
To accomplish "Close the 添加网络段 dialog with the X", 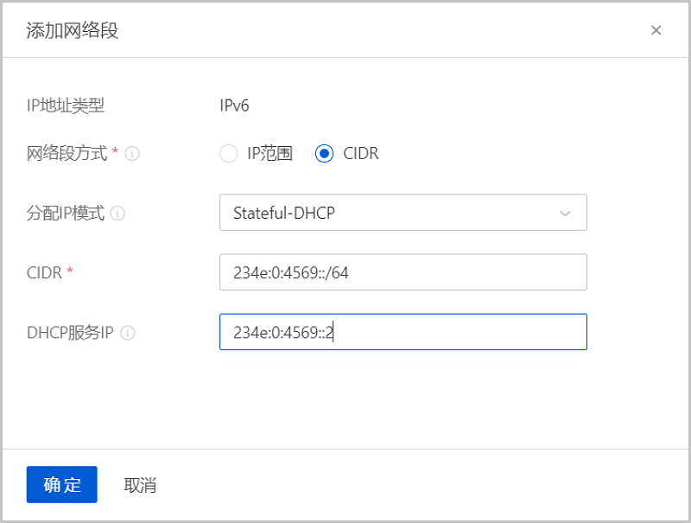I will (656, 30).
